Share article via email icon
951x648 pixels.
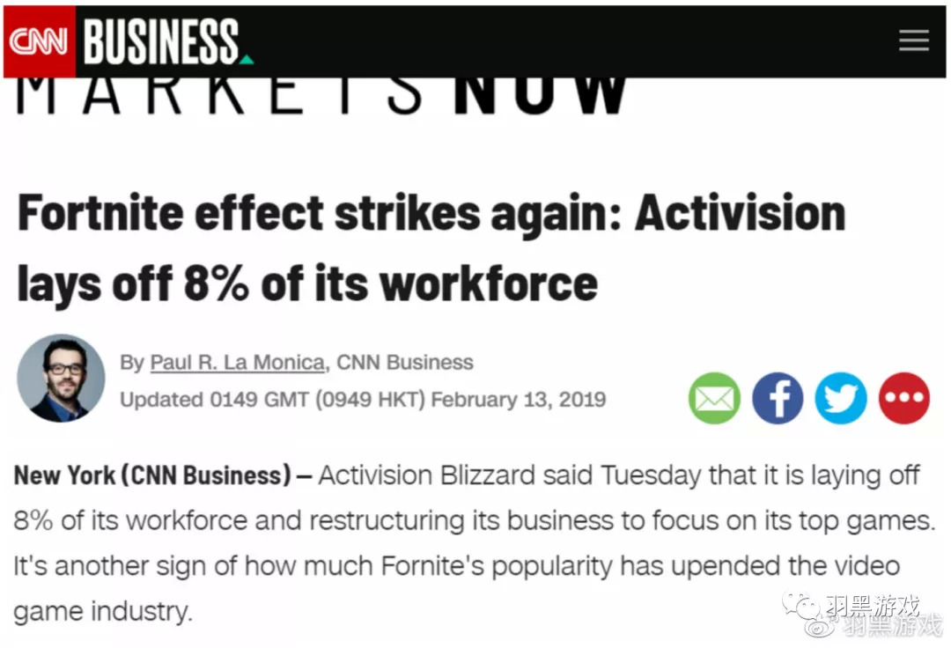714,399
